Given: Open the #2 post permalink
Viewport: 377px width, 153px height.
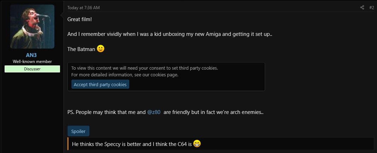Looking at the screenshot, I should coord(371,8).
